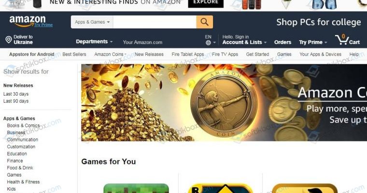Open the Orders link
367x193 pixels.
pyautogui.click(x=283, y=42)
